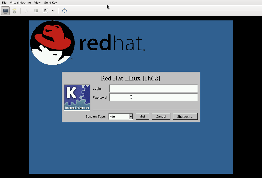Pause the virtual machine

point(36,11)
